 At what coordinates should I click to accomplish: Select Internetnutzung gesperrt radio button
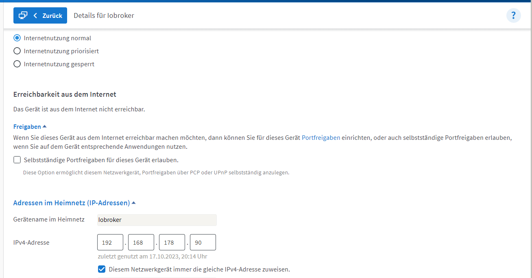click(x=17, y=64)
